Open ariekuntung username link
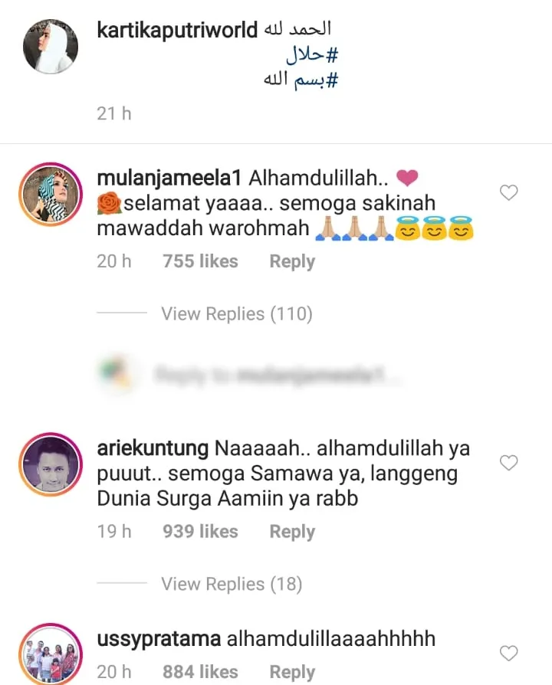 (x=153, y=449)
